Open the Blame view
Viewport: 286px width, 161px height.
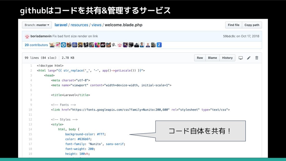tap(213, 58)
